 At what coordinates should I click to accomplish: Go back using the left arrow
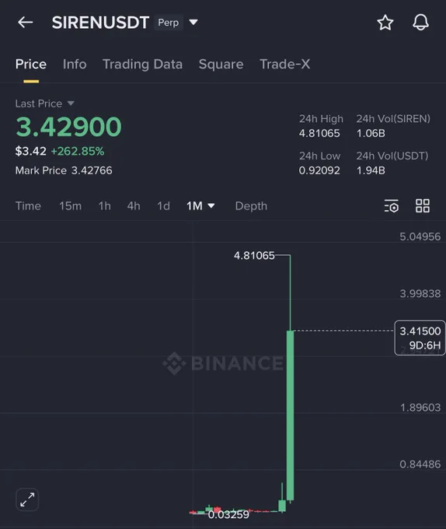click(x=26, y=23)
